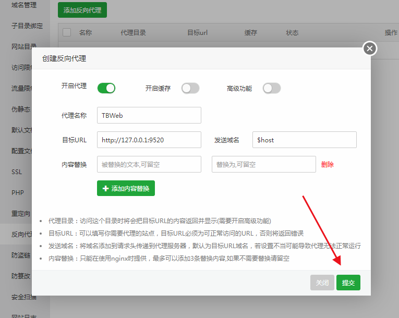Select 域名管理 in the sidebar
Image resolution: width=399 pixels, height=318 pixels.
pos(24,5)
